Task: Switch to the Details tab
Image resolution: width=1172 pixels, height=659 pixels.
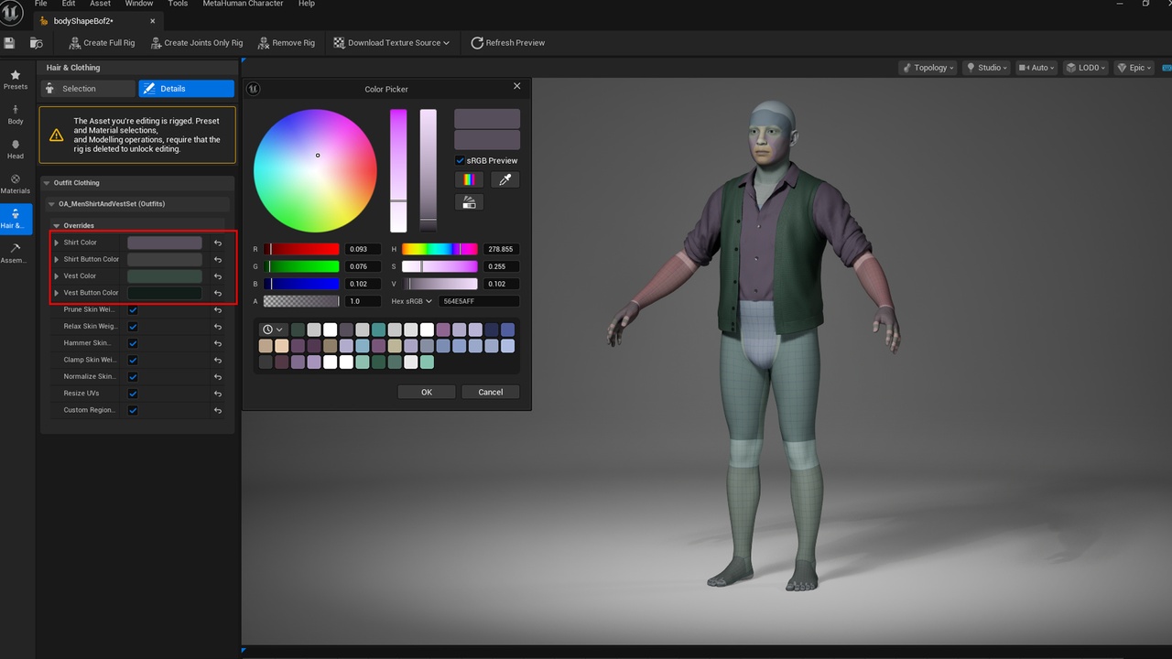Action: 187,89
